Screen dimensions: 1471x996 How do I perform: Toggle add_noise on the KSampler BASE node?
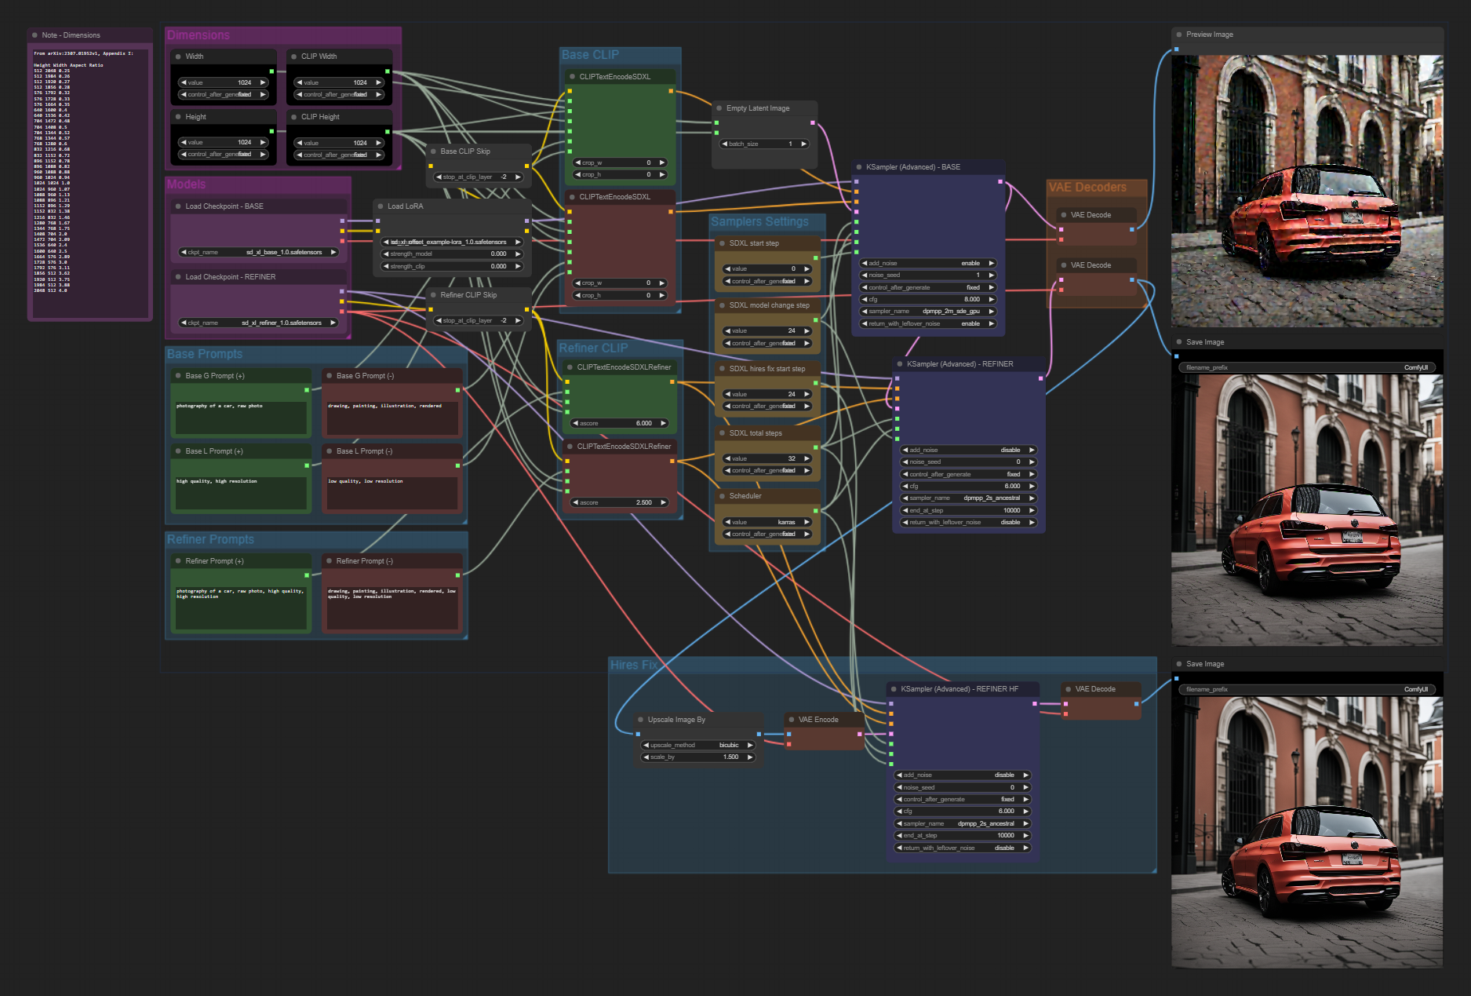coord(929,264)
